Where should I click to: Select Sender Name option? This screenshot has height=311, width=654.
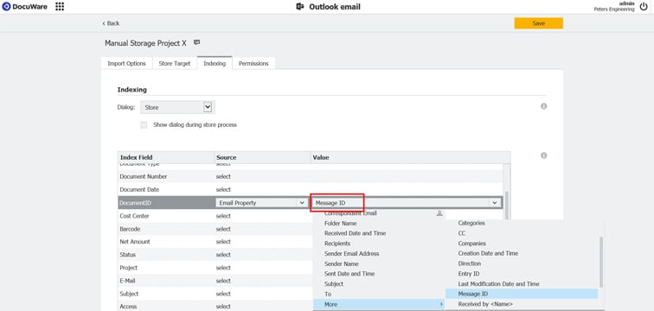pos(341,263)
